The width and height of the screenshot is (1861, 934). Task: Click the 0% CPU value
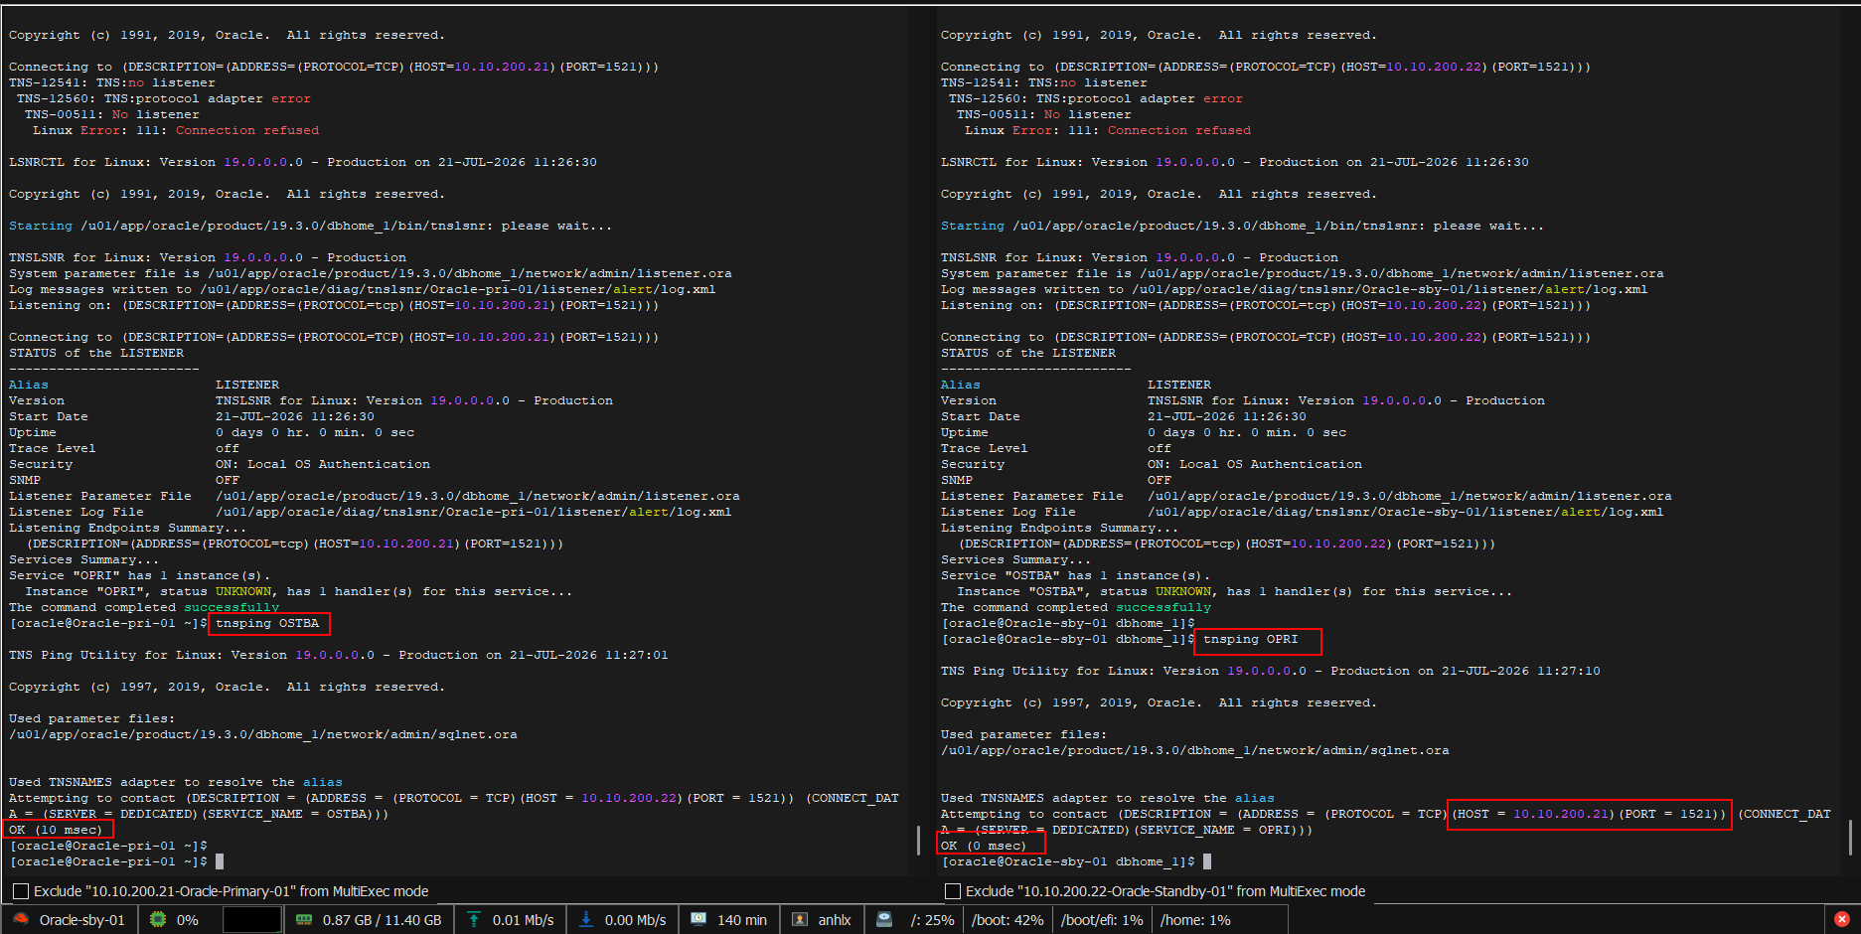[188, 920]
